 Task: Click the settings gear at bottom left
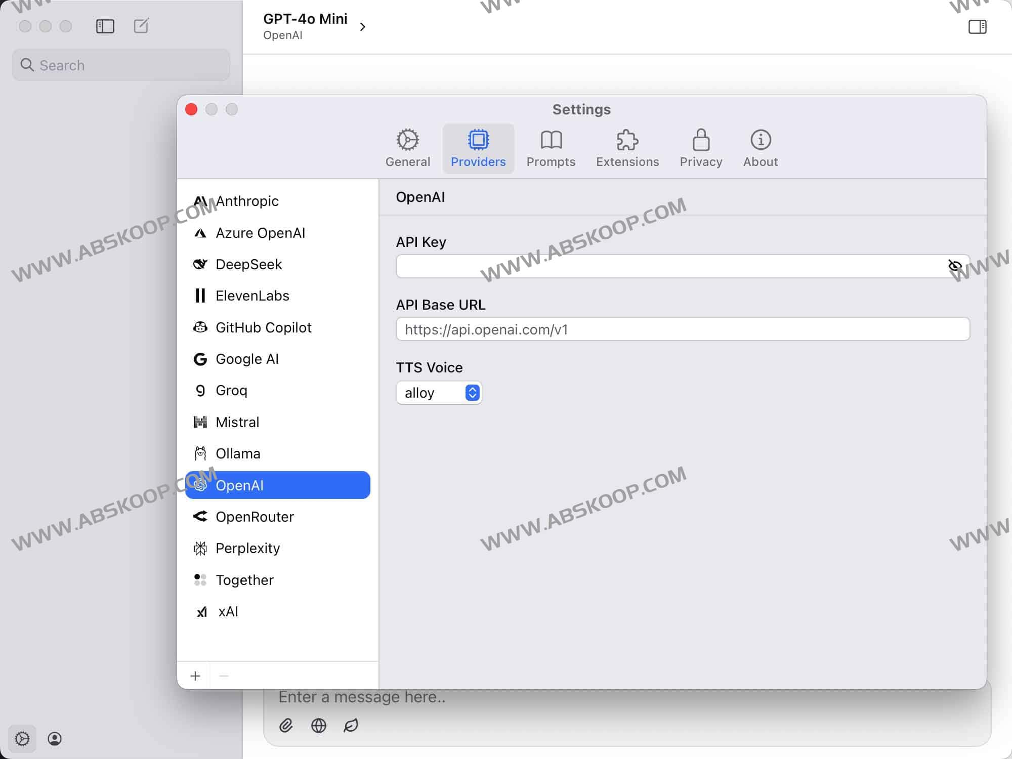(x=22, y=739)
